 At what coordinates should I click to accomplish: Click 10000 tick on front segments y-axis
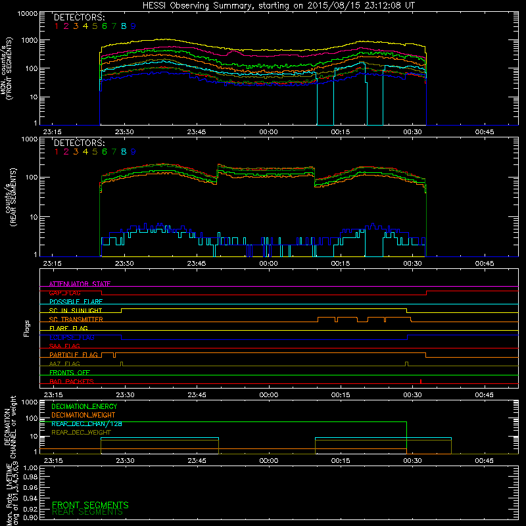[x=28, y=13]
